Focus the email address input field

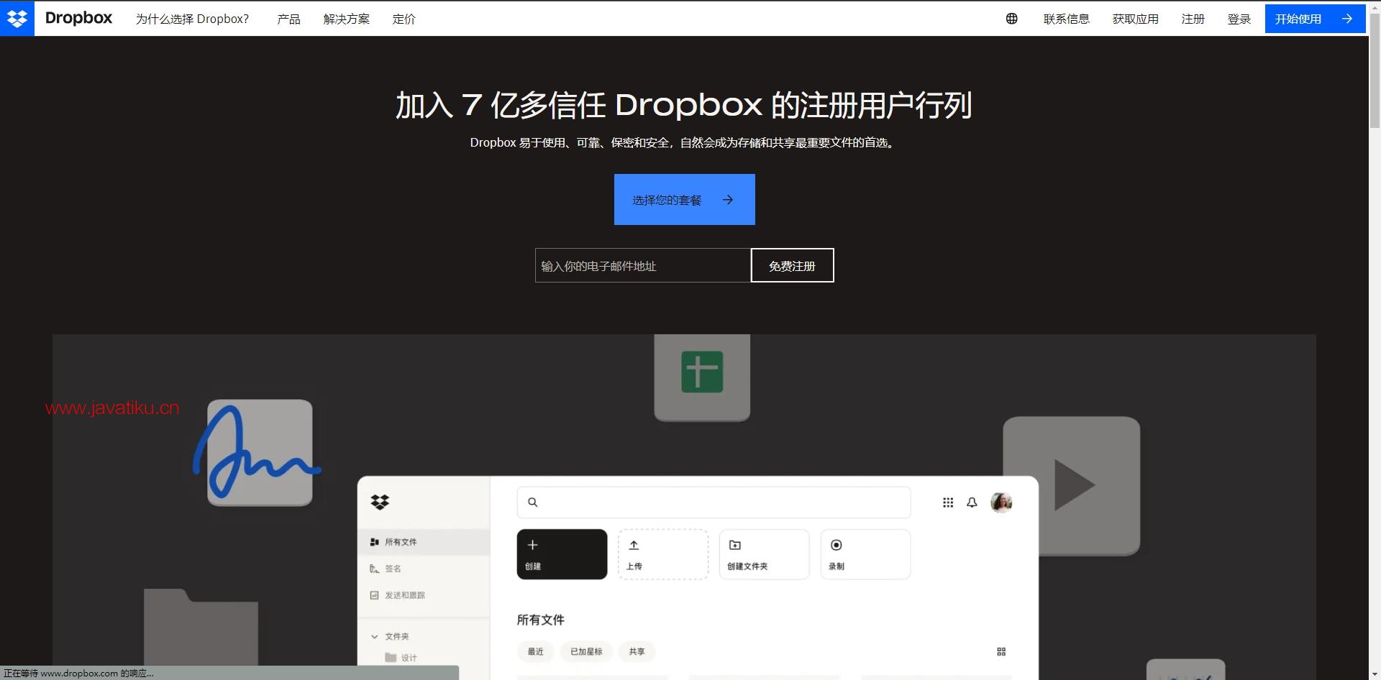(x=643, y=265)
